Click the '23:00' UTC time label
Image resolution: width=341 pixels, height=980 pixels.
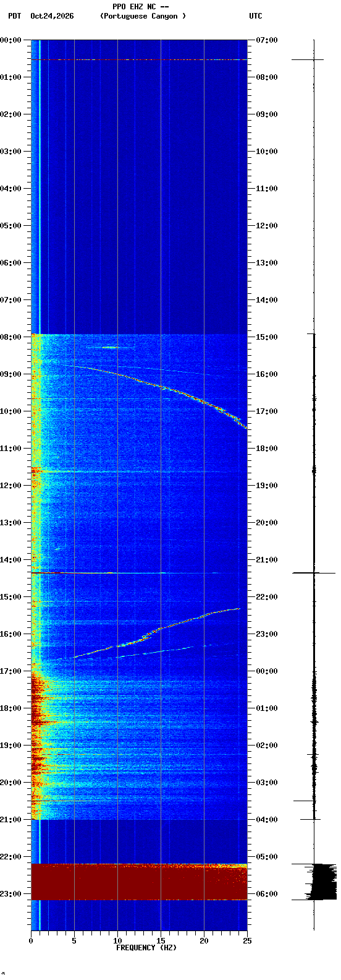[x=267, y=634]
